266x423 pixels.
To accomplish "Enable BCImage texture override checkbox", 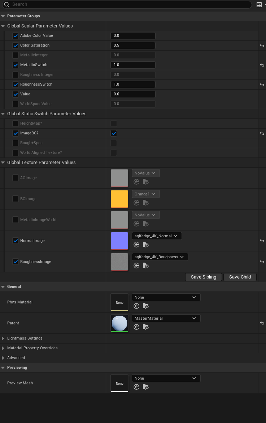I will point(16,199).
